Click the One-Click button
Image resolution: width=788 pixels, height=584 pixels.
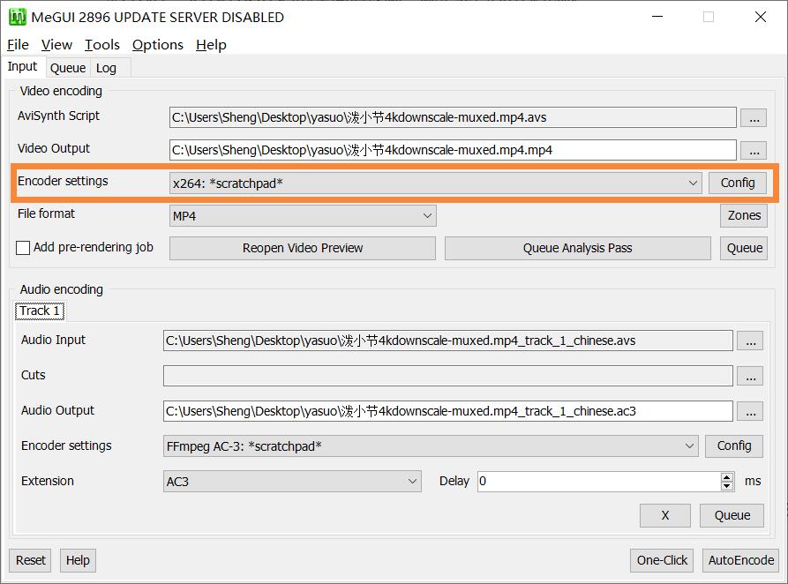[662, 560]
